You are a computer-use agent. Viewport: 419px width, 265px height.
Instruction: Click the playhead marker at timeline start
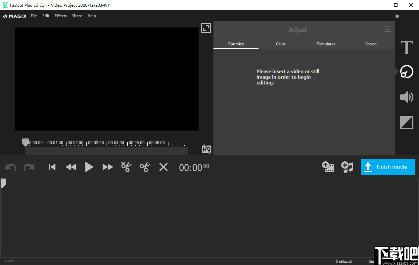(x=25, y=142)
